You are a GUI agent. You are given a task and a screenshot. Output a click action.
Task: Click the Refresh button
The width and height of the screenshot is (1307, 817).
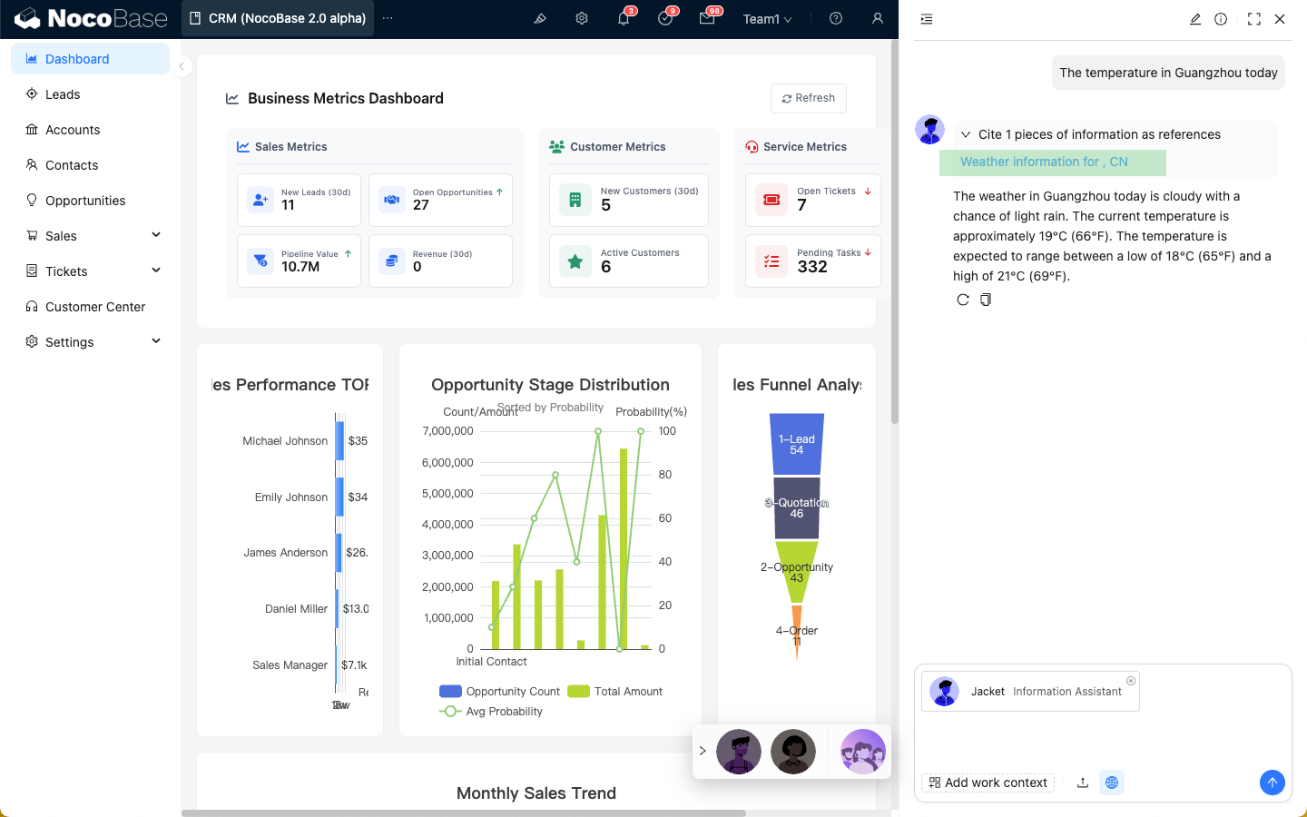click(x=808, y=98)
